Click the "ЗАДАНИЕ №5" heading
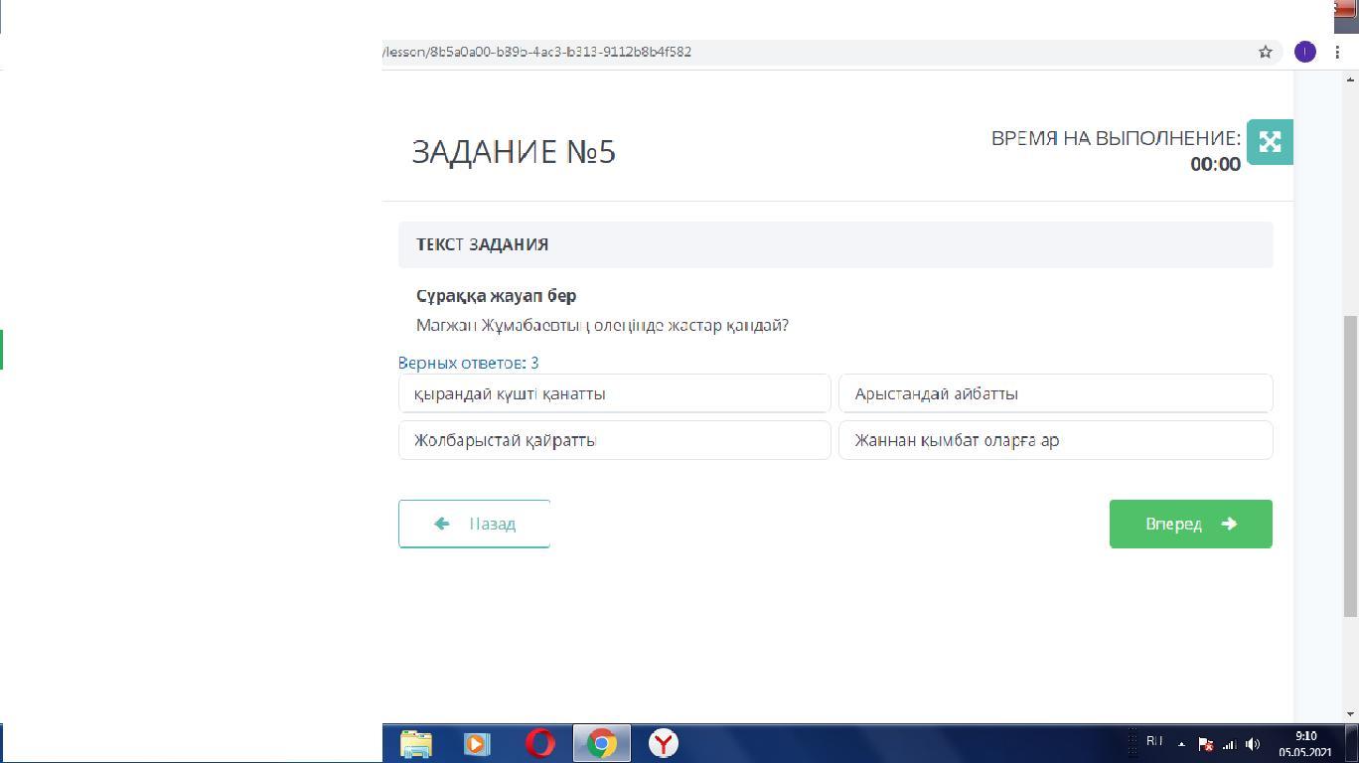The width and height of the screenshot is (1359, 763). coord(514,151)
